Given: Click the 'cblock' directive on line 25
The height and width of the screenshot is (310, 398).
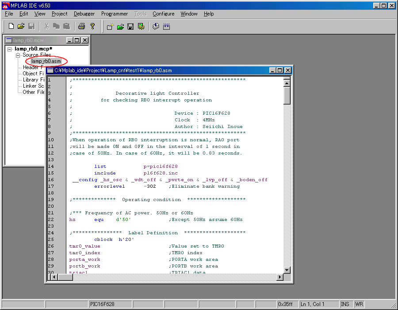Looking at the screenshot, I should pos(103,240).
